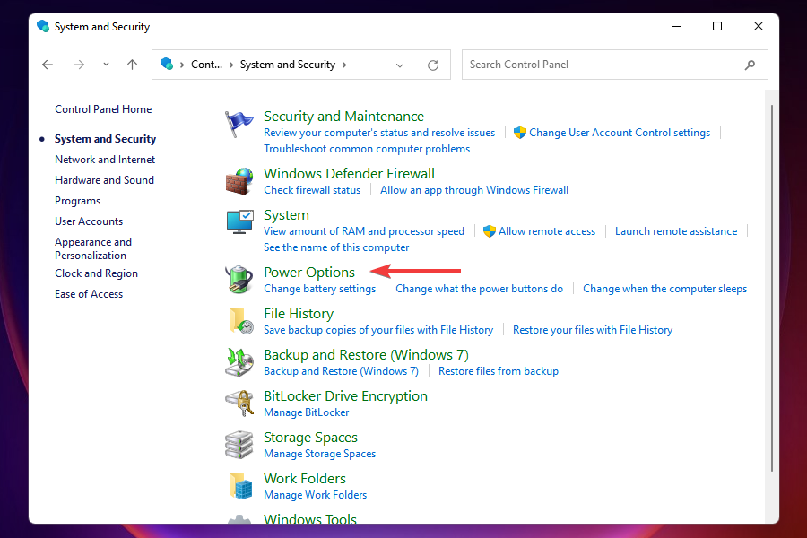Expand chevron before Cont... breadcrumb
807x538 pixels.
(182, 65)
